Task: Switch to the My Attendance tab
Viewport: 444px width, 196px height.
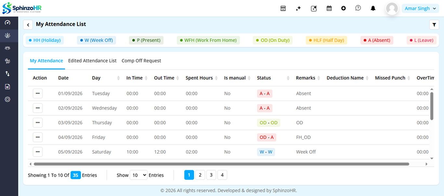Action: pyautogui.click(x=46, y=61)
